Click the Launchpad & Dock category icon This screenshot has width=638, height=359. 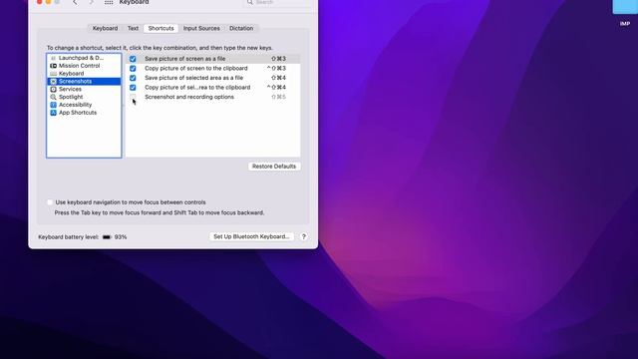click(53, 58)
